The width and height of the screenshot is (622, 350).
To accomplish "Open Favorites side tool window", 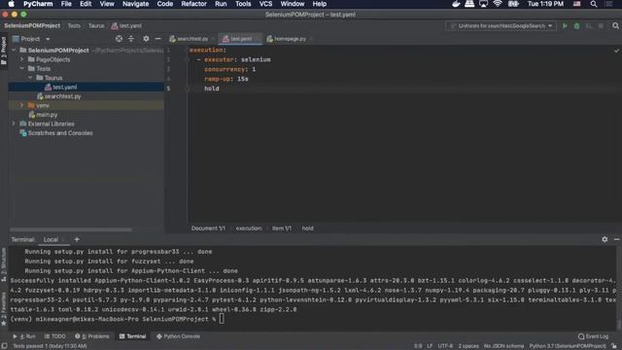I will 4,309.
